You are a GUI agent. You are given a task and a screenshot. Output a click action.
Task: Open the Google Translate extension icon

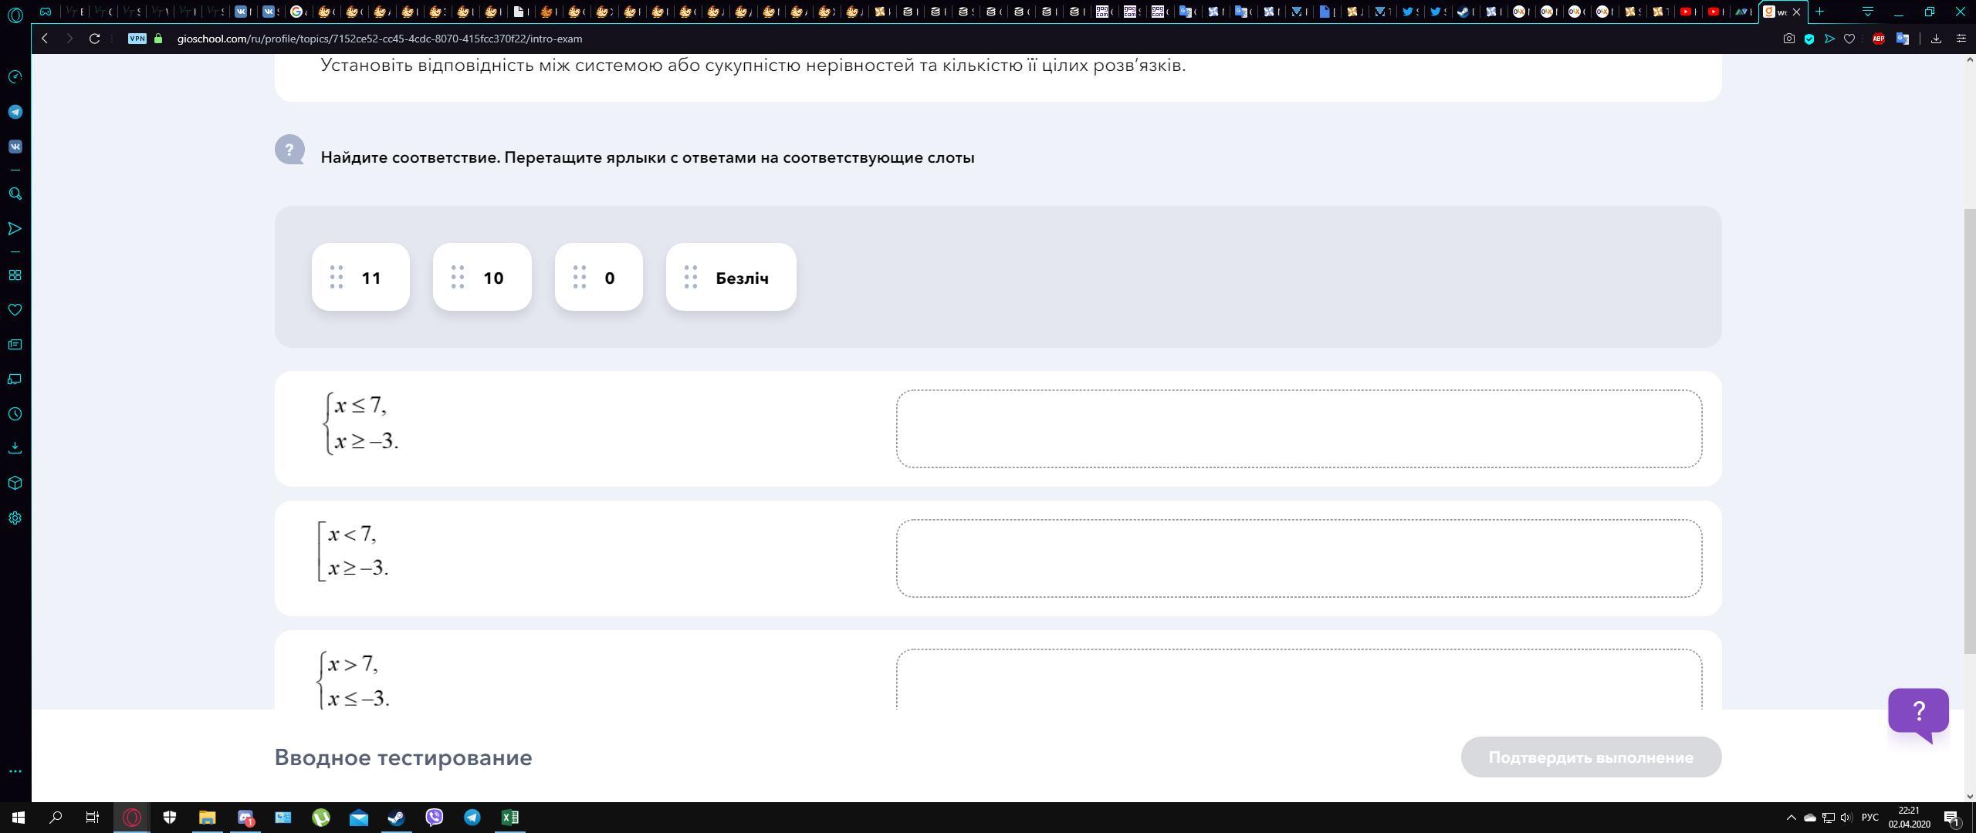[1902, 39]
